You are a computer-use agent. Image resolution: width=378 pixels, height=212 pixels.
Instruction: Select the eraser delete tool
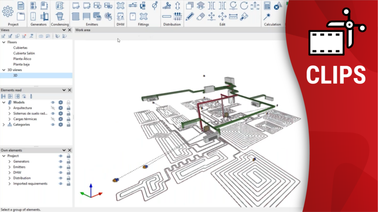200,16
